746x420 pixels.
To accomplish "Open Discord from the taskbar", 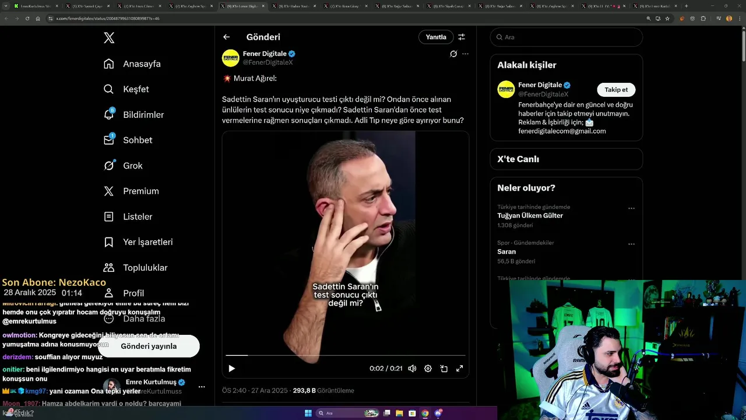I will click(438, 413).
